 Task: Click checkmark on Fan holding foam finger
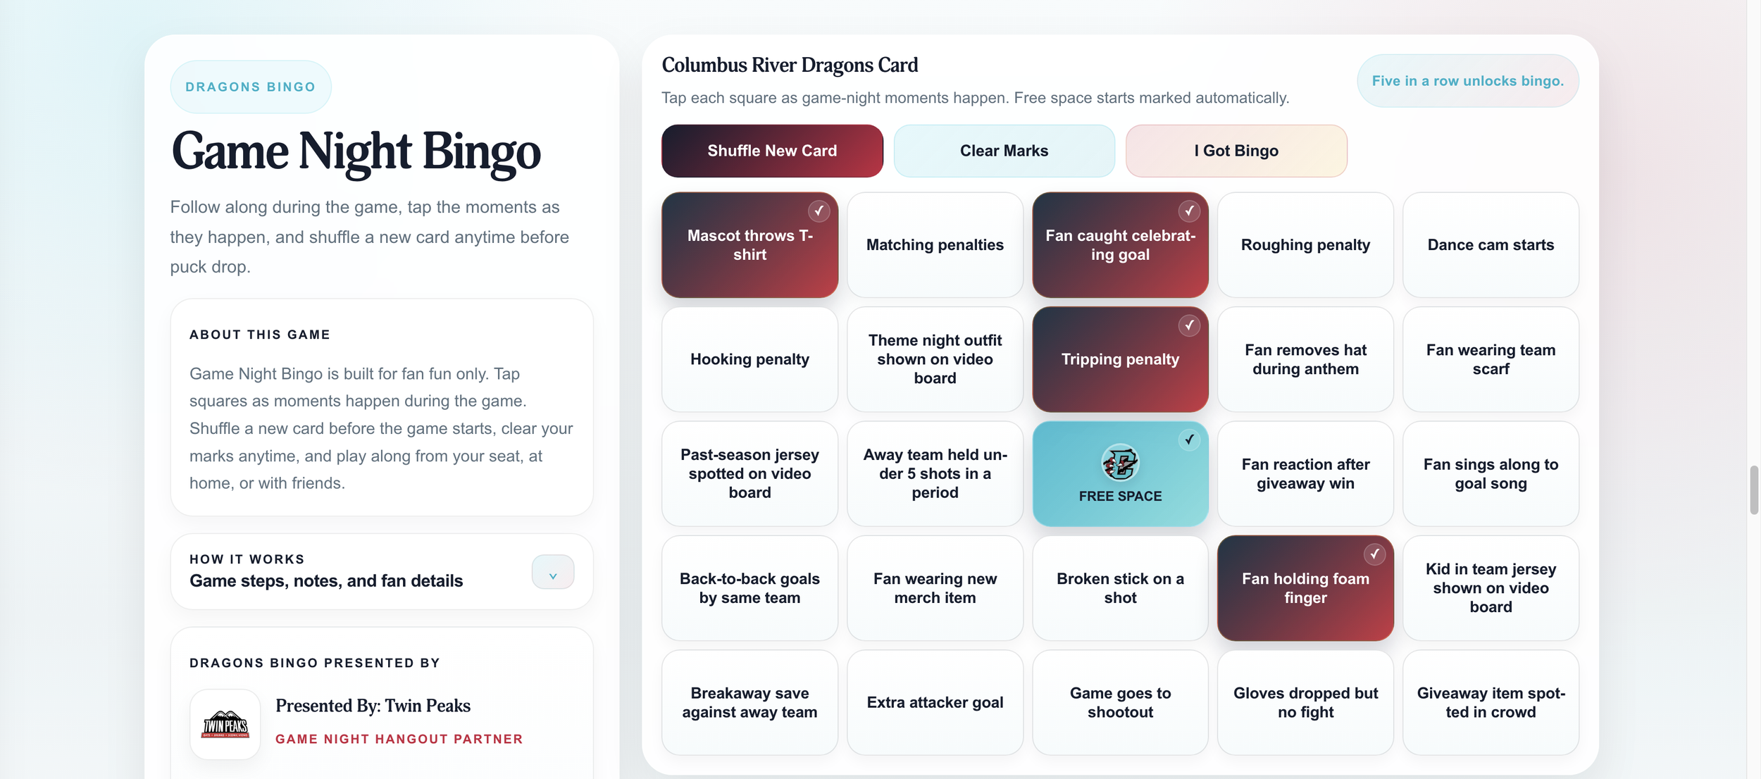pyautogui.click(x=1374, y=554)
